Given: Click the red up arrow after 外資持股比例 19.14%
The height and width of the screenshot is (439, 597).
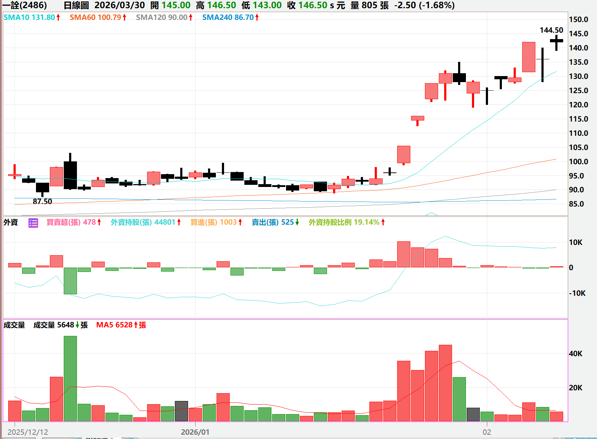Looking at the screenshot, I should 383,223.
